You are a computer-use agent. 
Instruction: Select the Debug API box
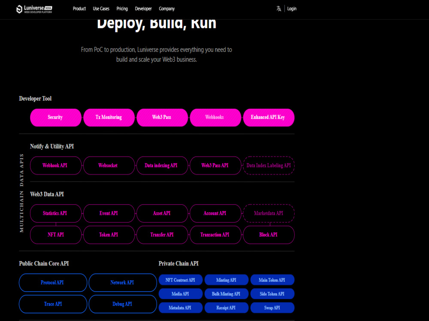tap(123, 304)
